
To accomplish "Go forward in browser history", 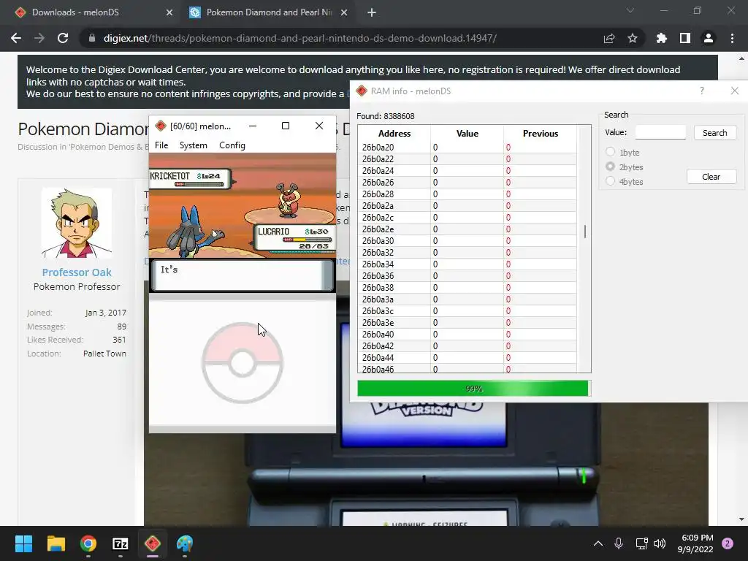I will pyautogui.click(x=39, y=38).
